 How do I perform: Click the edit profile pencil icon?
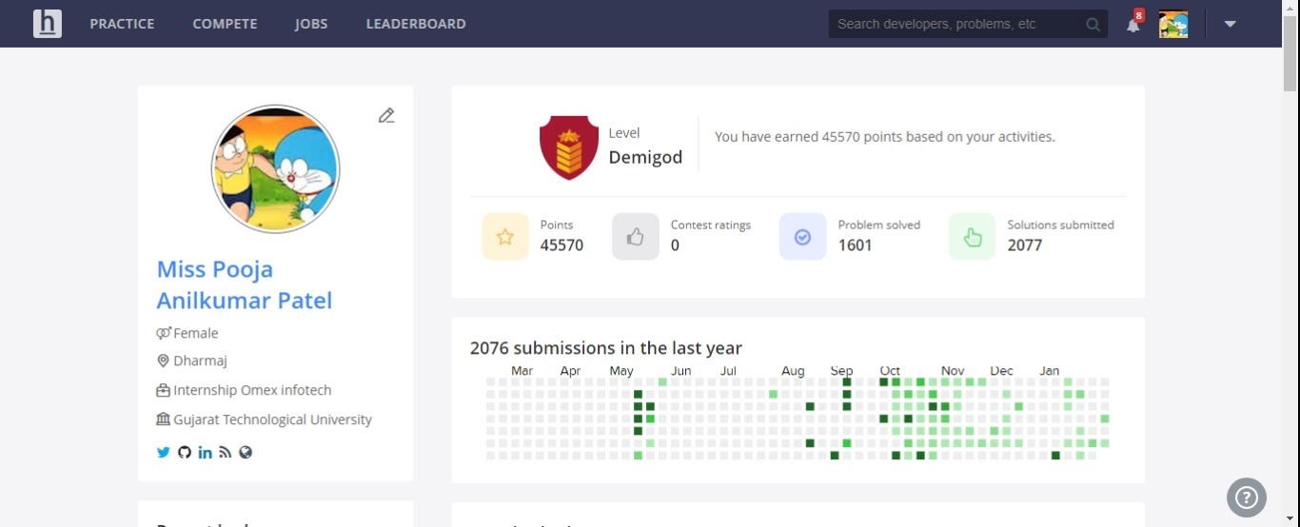(x=385, y=116)
